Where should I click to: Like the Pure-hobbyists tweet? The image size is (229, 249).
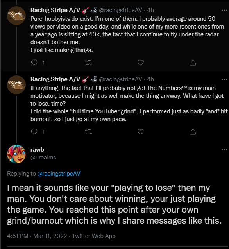(141, 63)
